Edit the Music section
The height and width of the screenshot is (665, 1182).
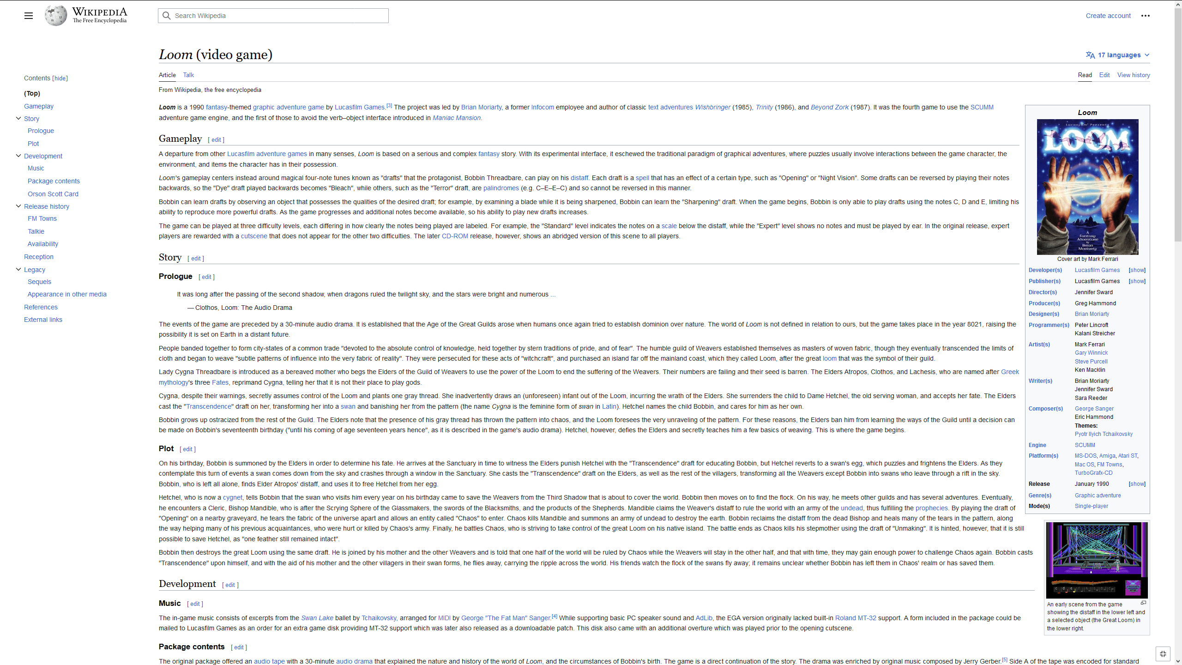(x=195, y=604)
